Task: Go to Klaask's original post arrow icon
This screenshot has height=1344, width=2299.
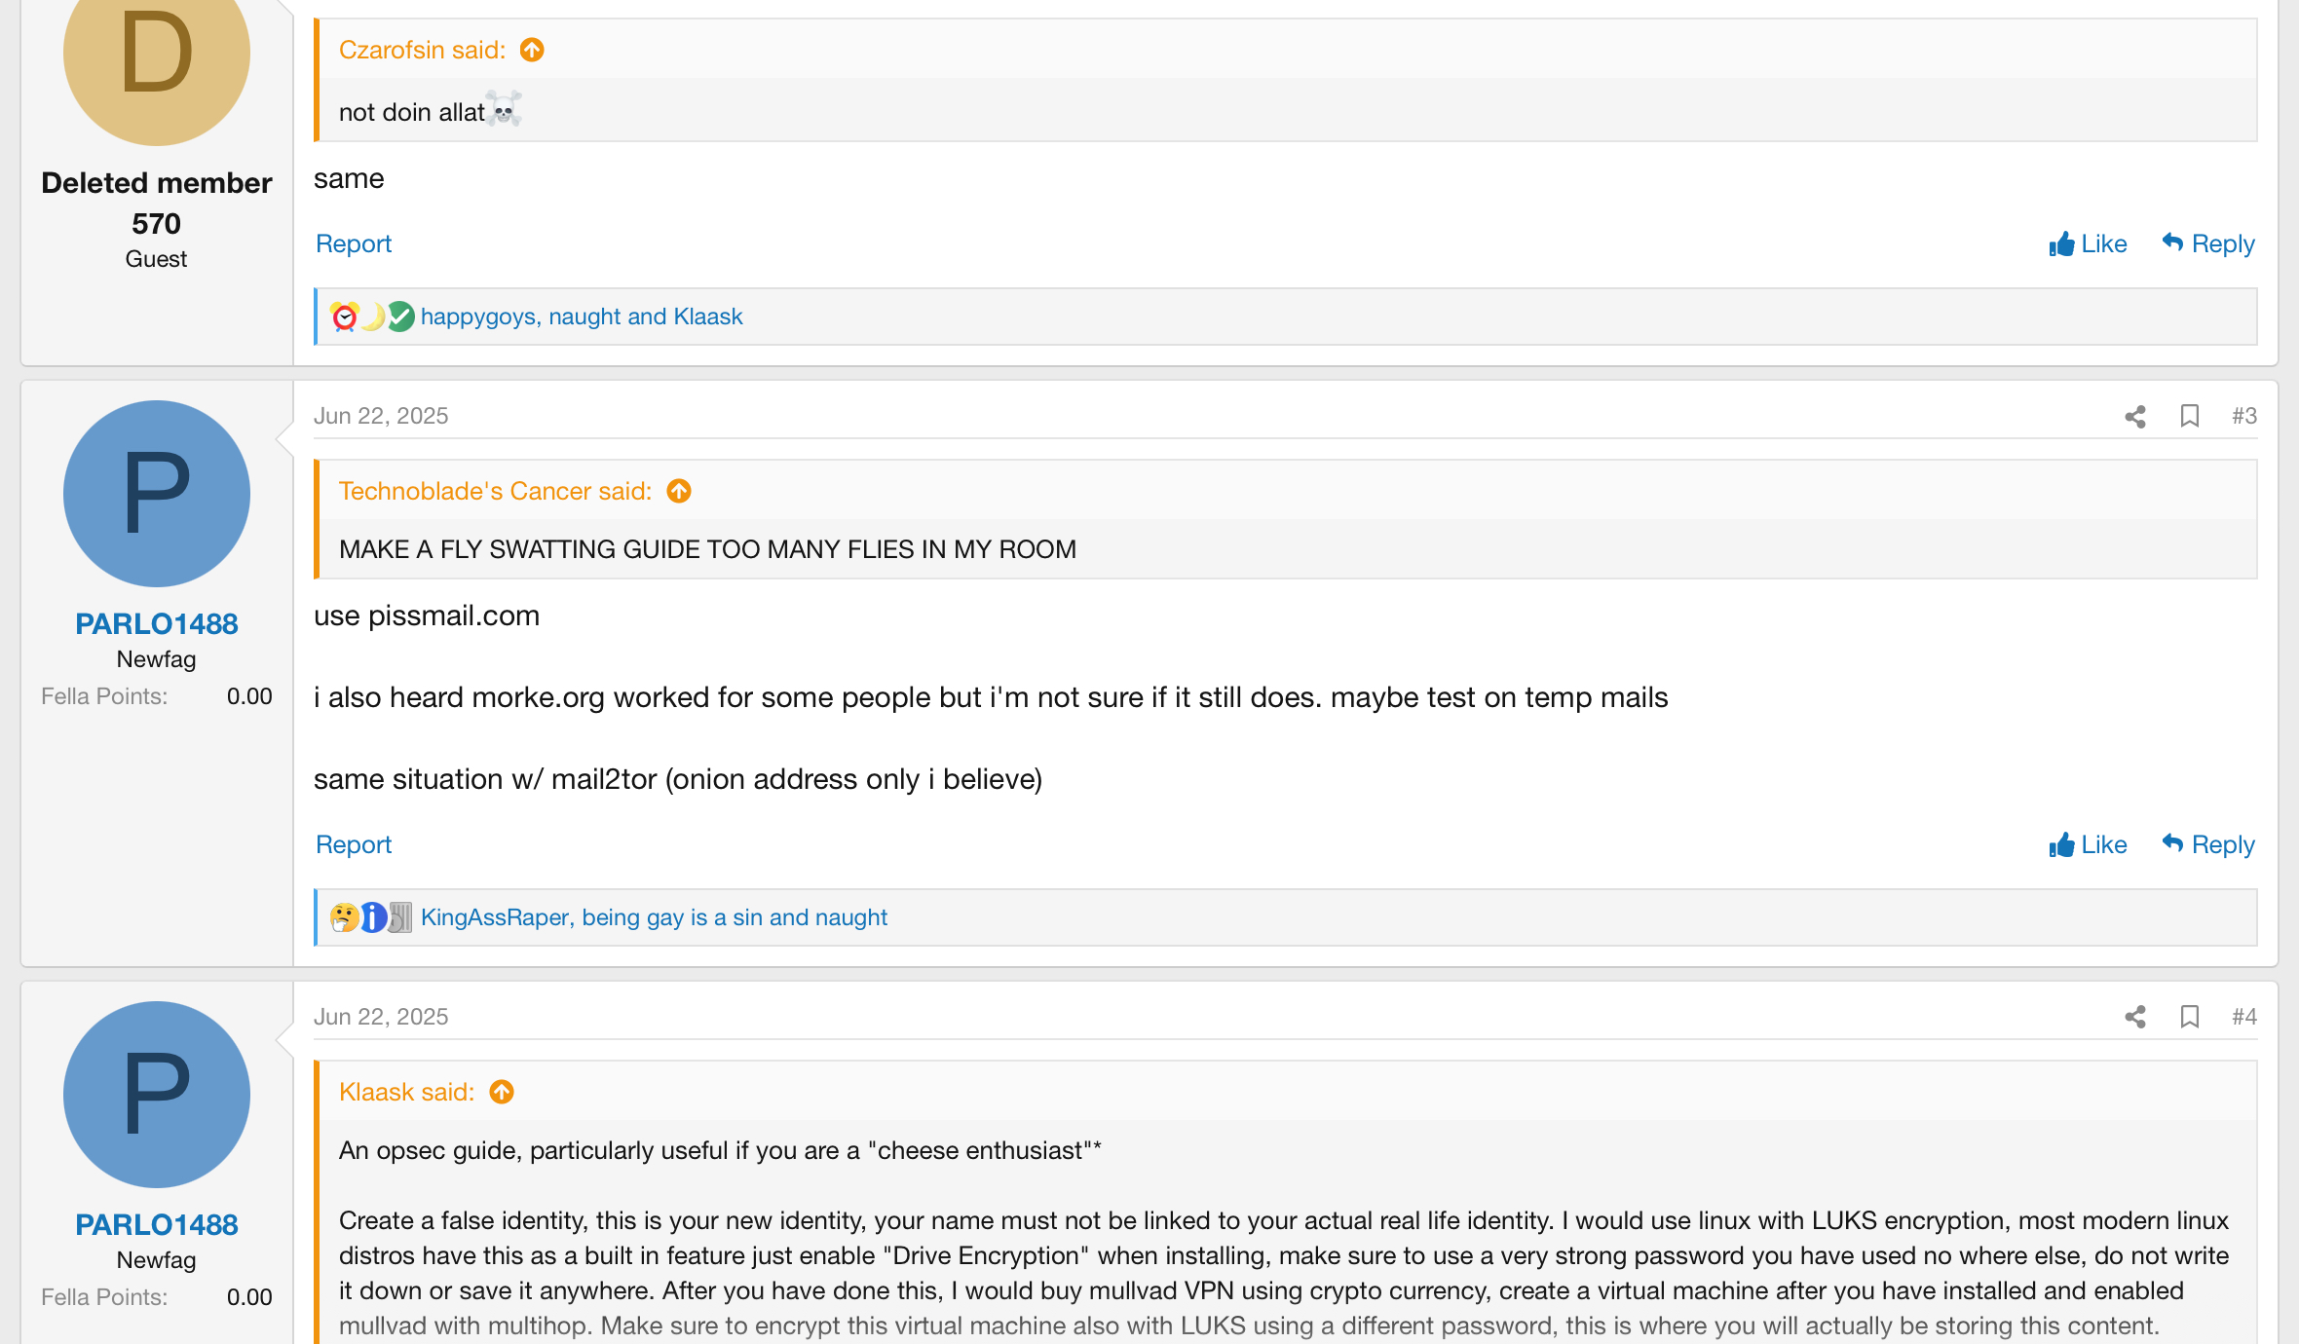Action: click(x=502, y=1092)
